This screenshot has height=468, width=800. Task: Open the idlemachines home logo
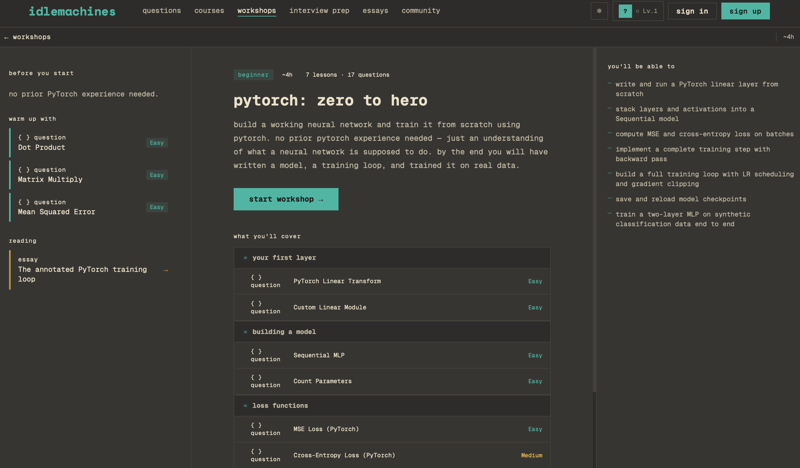pyautogui.click(x=72, y=11)
